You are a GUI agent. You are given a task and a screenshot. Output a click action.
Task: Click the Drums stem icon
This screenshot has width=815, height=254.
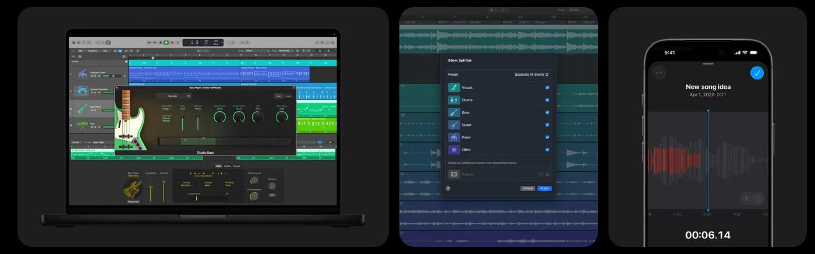454,100
